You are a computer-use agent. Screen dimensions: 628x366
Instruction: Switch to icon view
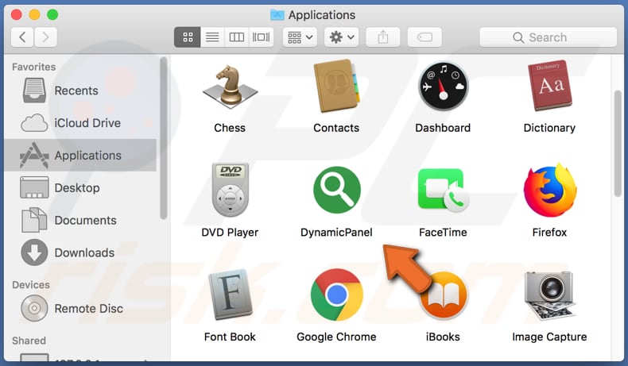188,37
